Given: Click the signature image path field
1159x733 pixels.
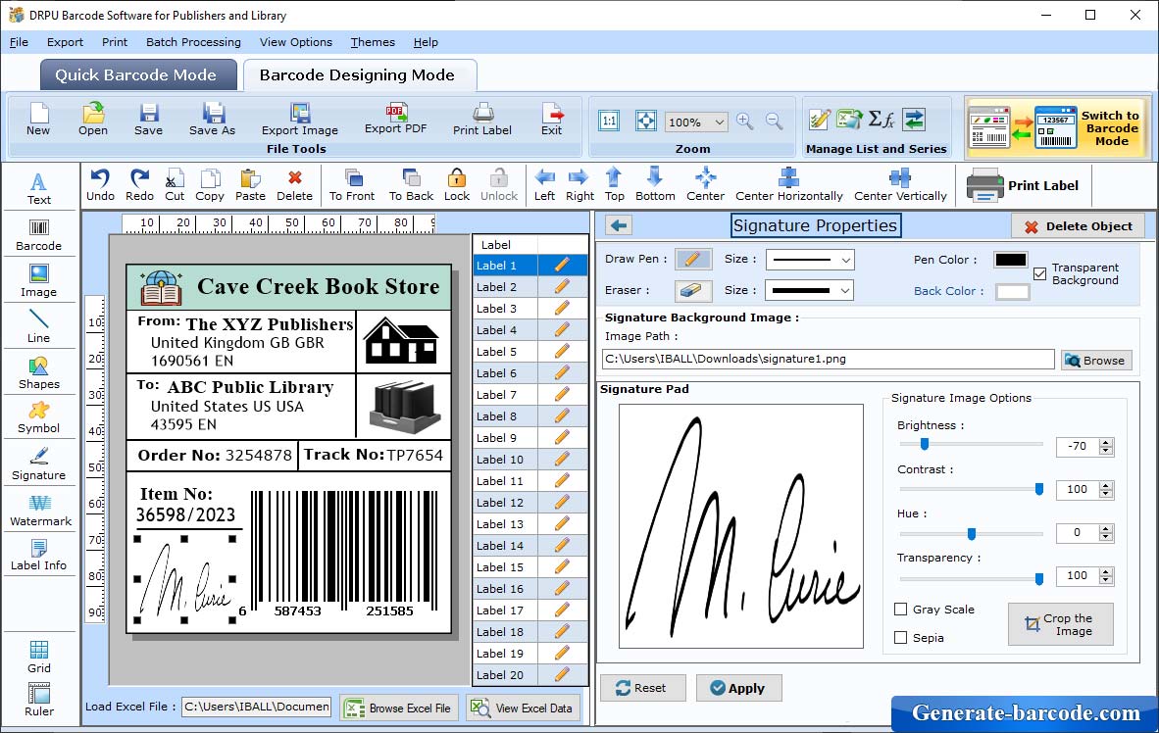Looking at the screenshot, I should click(x=829, y=359).
